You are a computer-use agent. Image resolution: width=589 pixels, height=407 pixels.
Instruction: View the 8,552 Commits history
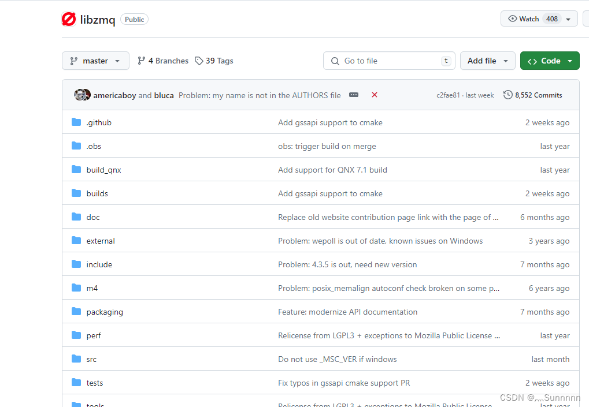pyautogui.click(x=533, y=95)
